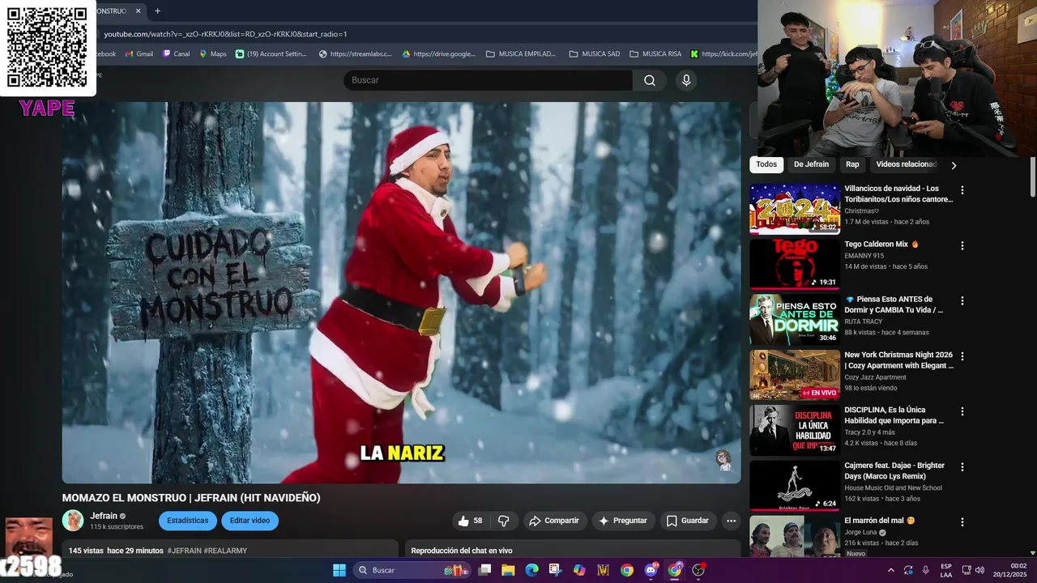Open New York Christmas Night live thumbnail
Screen dimensions: 1037x583
pyautogui.click(x=794, y=375)
